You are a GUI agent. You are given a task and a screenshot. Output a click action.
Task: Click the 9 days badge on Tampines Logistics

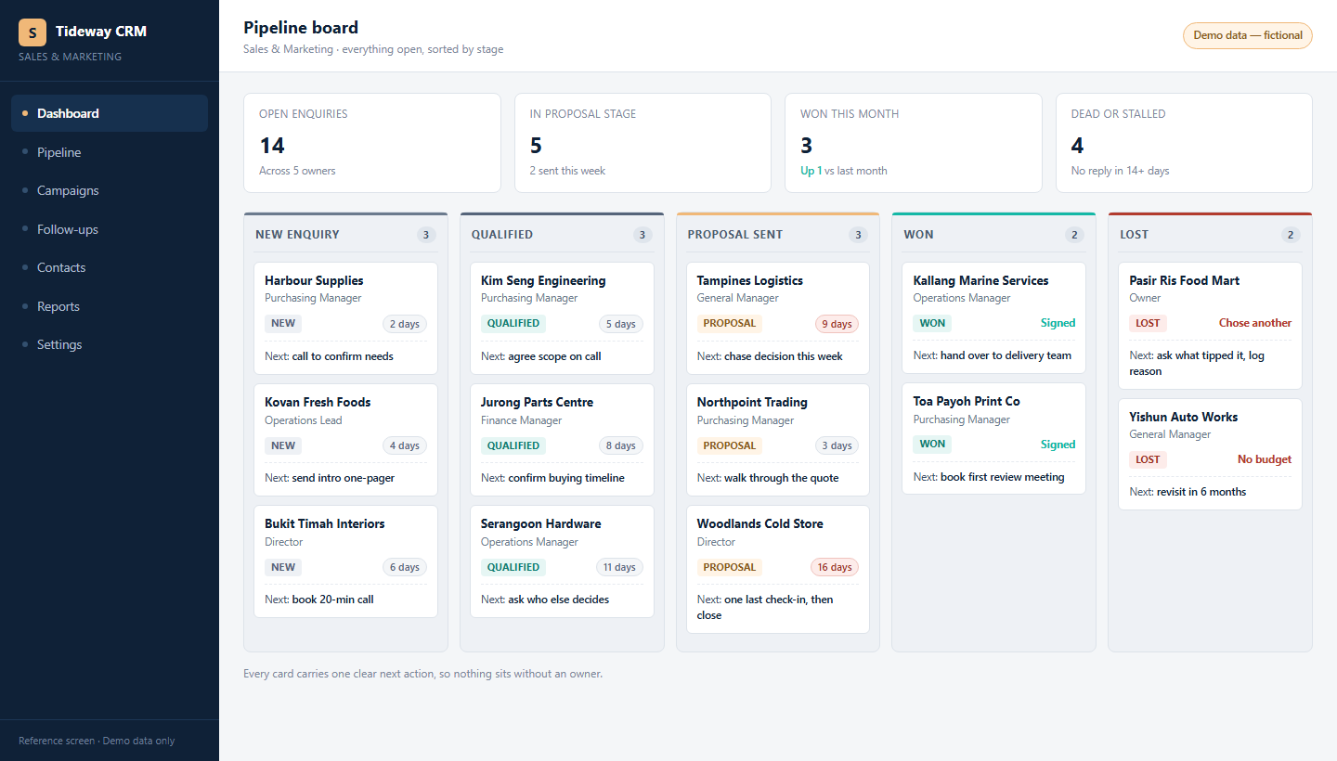(837, 324)
